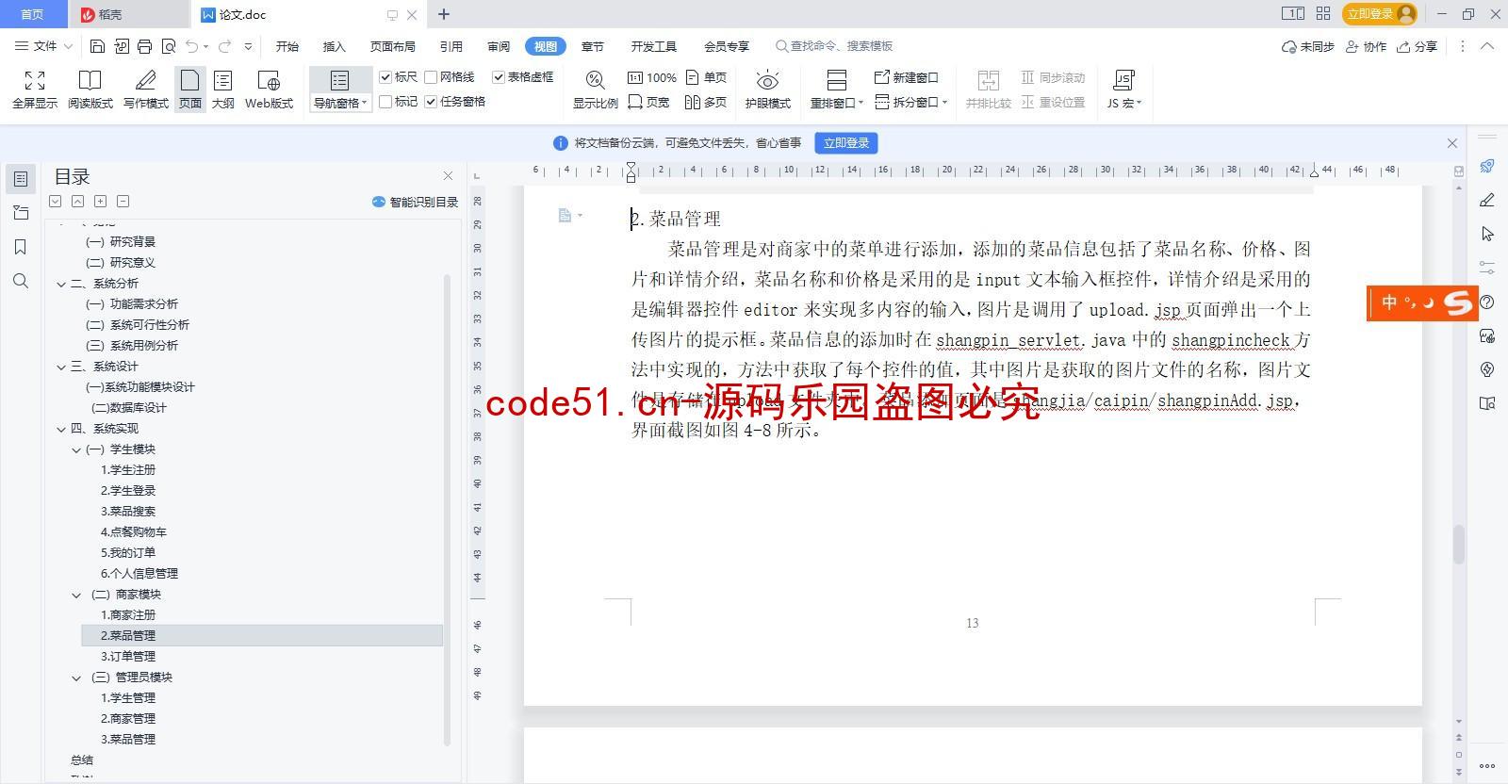Click the 分享 share button
Screen dimensions: 1508x784
pyautogui.click(x=1418, y=46)
